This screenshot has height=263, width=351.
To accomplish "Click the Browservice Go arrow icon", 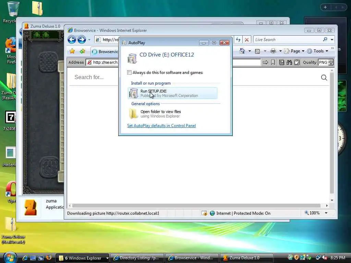I will click(x=266, y=62).
